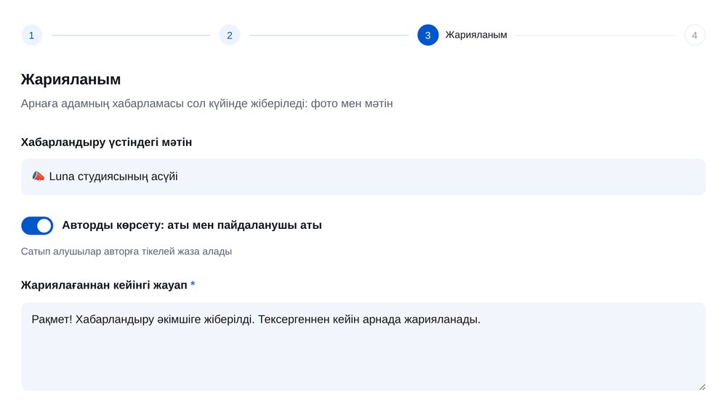
Task: Click the Luna студиясының асүйі text field
Action: pyautogui.click(x=363, y=177)
